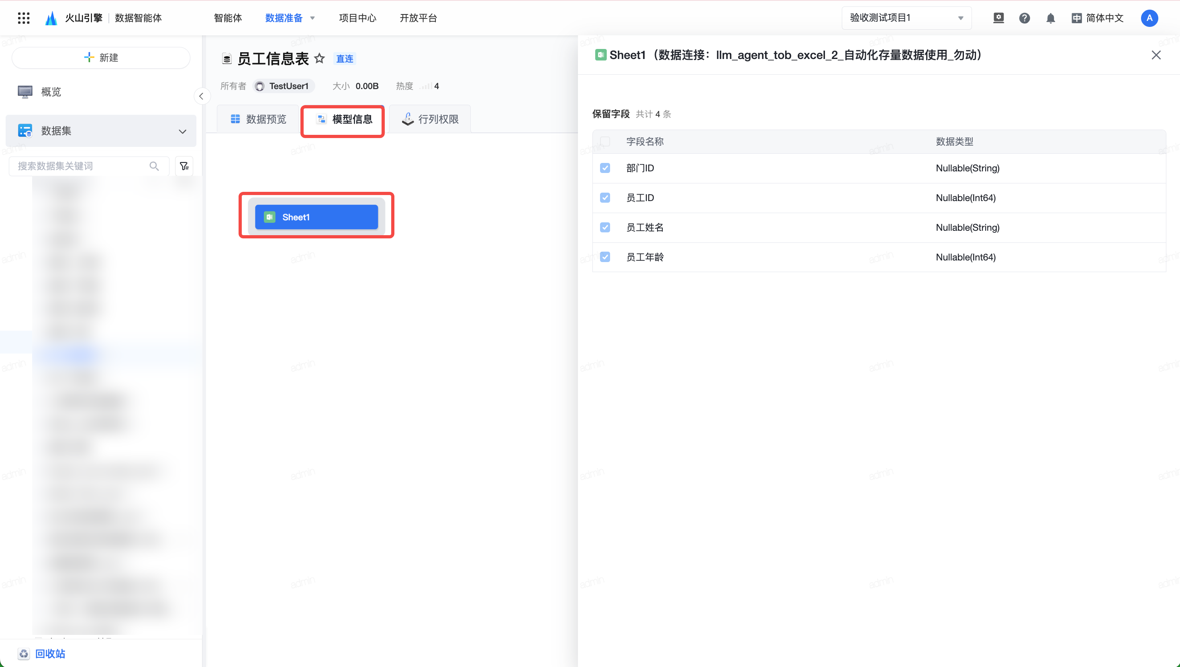This screenshot has width=1180, height=667.
Task: Select the Sheet1 model node
Action: click(x=316, y=217)
